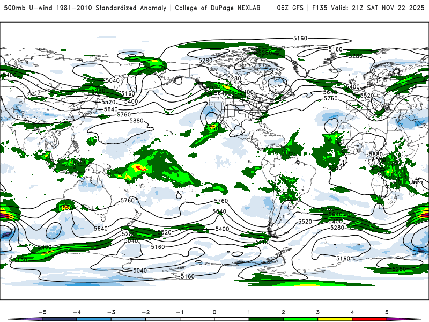
Task: Click the positive '5' colorbar label
Action: click(387, 312)
